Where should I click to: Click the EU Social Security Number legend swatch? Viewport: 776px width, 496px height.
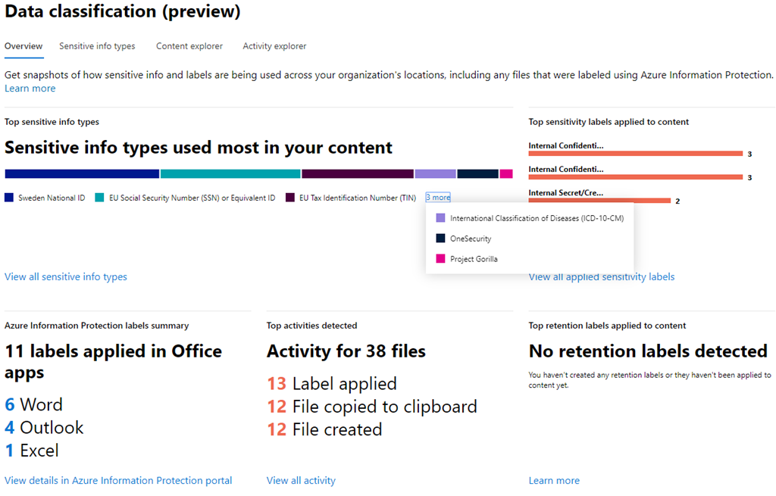(x=99, y=198)
